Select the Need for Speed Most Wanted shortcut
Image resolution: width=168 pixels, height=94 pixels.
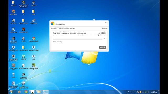[x=23, y=4]
